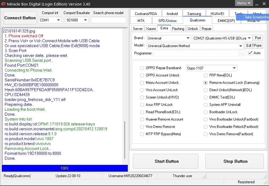Select Direct Unlock(Network)(EDL) radio option
Viewport: 269px width, 186px height.
[x=228, y=90]
